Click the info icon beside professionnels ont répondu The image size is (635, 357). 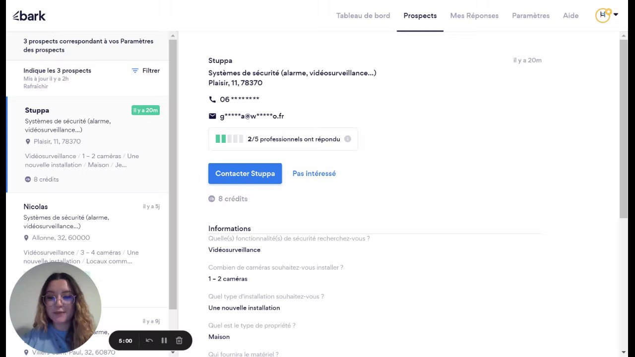pos(348,139)
